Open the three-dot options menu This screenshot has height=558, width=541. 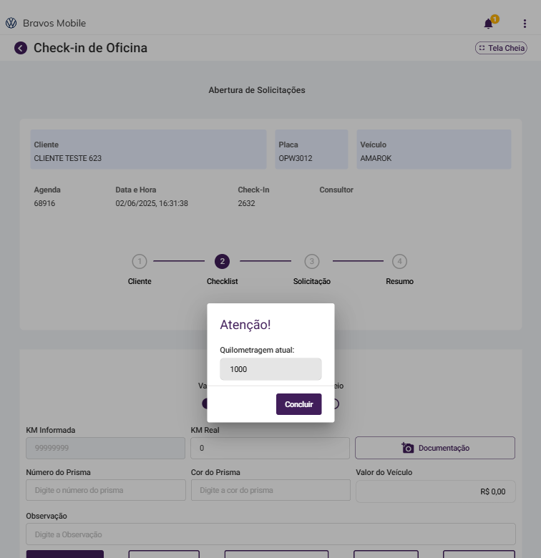click(525, 24)
